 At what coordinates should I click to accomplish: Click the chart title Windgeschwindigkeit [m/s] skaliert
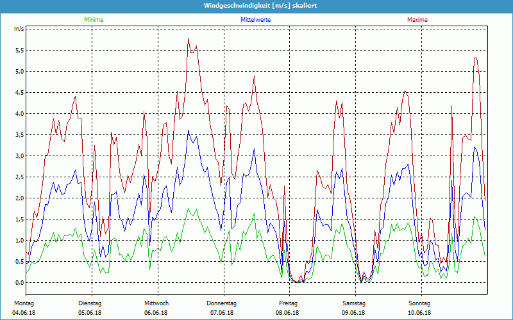click(x=260, y=6)
